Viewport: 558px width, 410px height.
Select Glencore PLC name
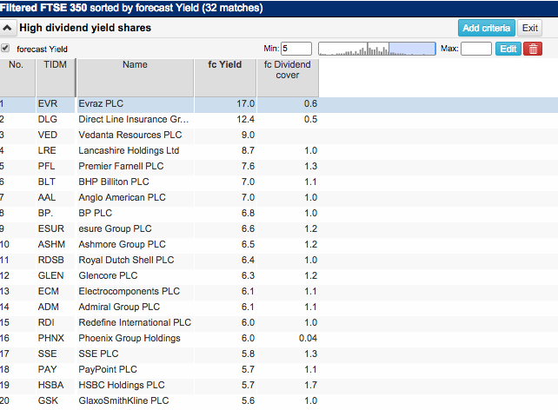pos(108,276)
